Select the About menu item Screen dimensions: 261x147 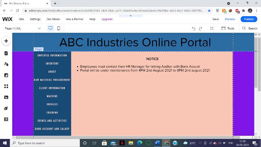(x=52, y=72)
